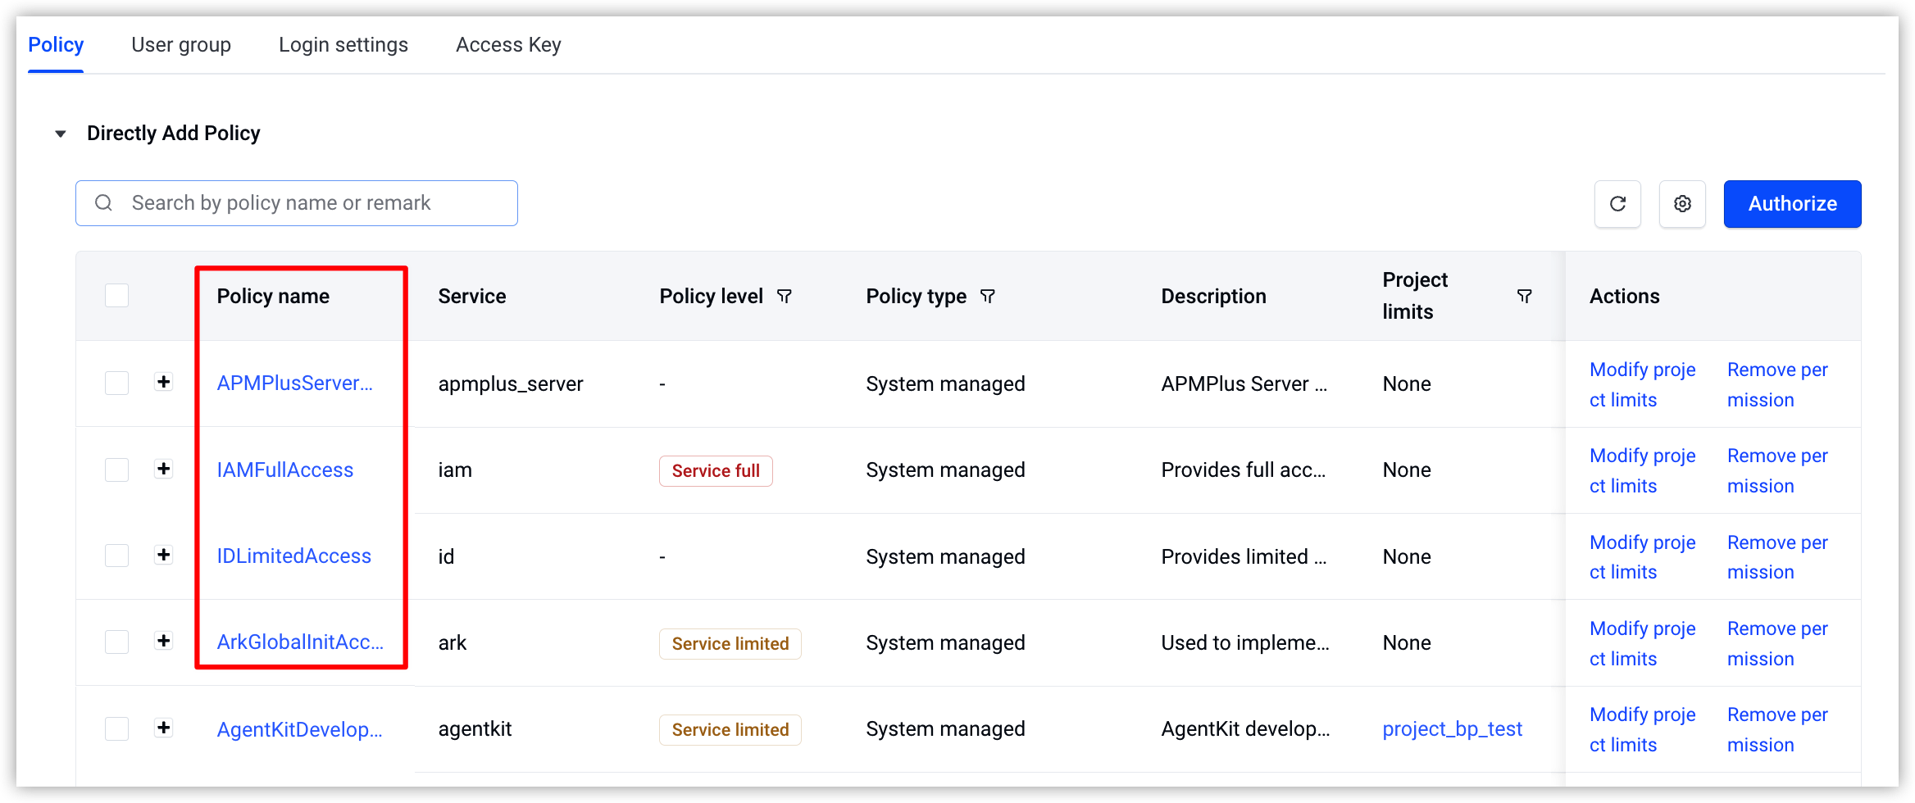Open the project_bp_test project link

pos(1453,729)
